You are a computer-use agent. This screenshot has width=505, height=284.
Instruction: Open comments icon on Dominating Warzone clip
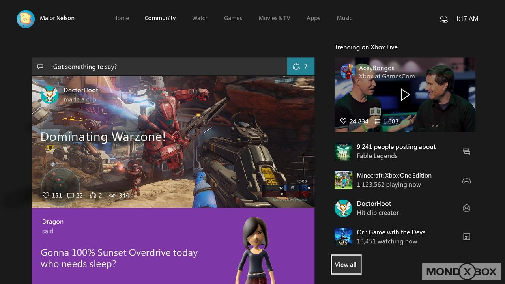pos(71,195)
